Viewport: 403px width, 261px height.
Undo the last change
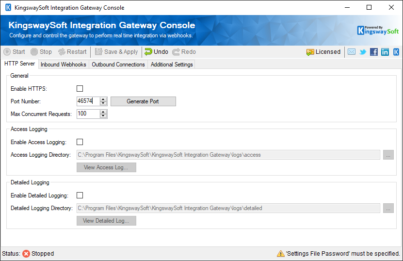[x=148, y=52]
